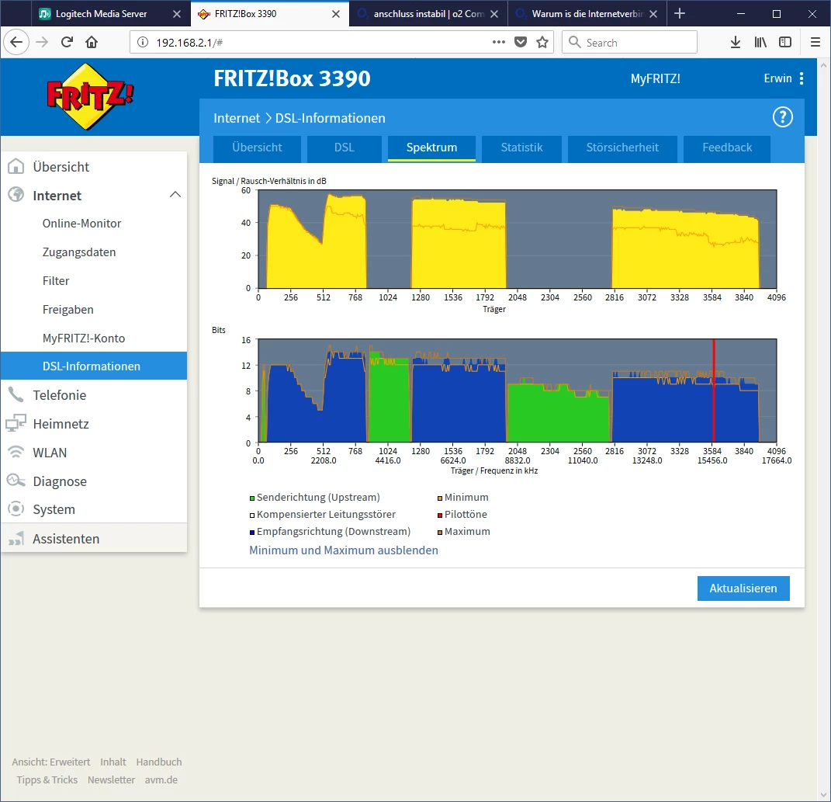Screen dimensions: 831x802
Task: Open the MyFRITZ! header link
Action: 655,78
